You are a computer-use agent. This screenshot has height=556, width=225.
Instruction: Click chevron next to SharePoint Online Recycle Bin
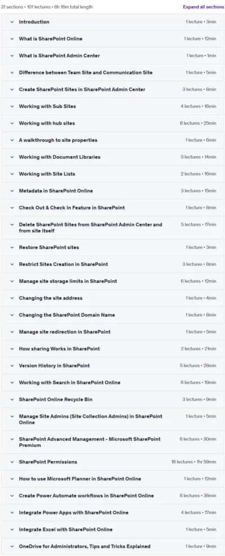click(12, 400)
